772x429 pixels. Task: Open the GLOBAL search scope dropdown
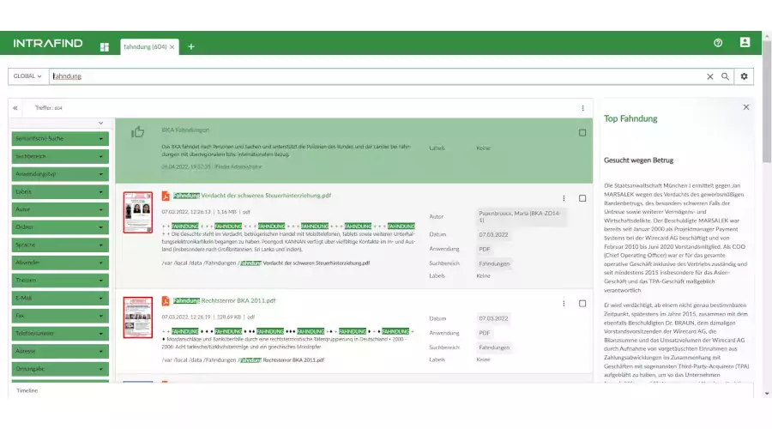(x=27, y=76)
